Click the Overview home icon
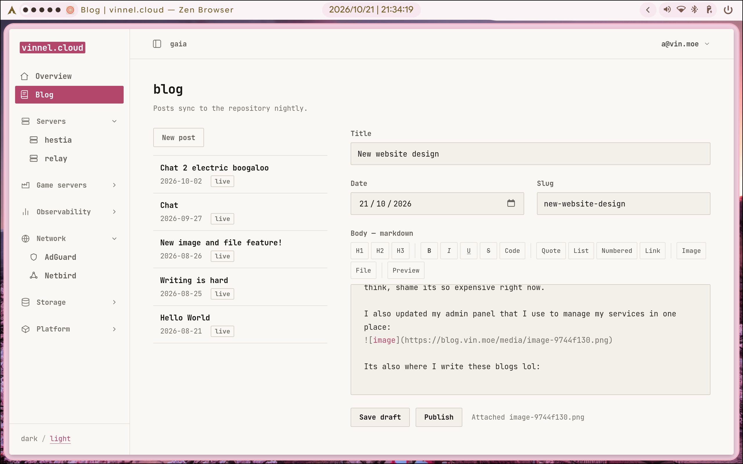743x464 pixels. [25, 76]
